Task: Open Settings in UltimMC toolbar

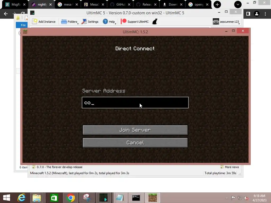Action: [x=90, y=22]
